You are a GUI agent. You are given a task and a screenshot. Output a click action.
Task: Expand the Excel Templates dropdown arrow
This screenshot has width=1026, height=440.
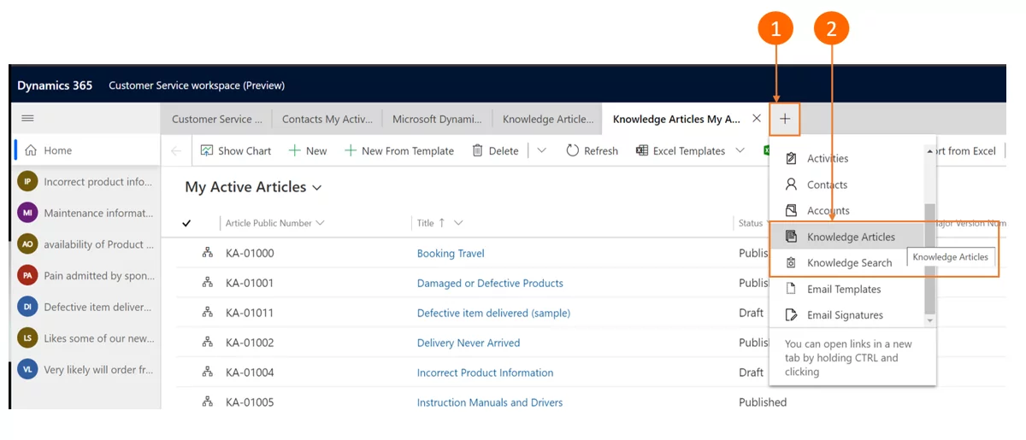click(740, 150)
